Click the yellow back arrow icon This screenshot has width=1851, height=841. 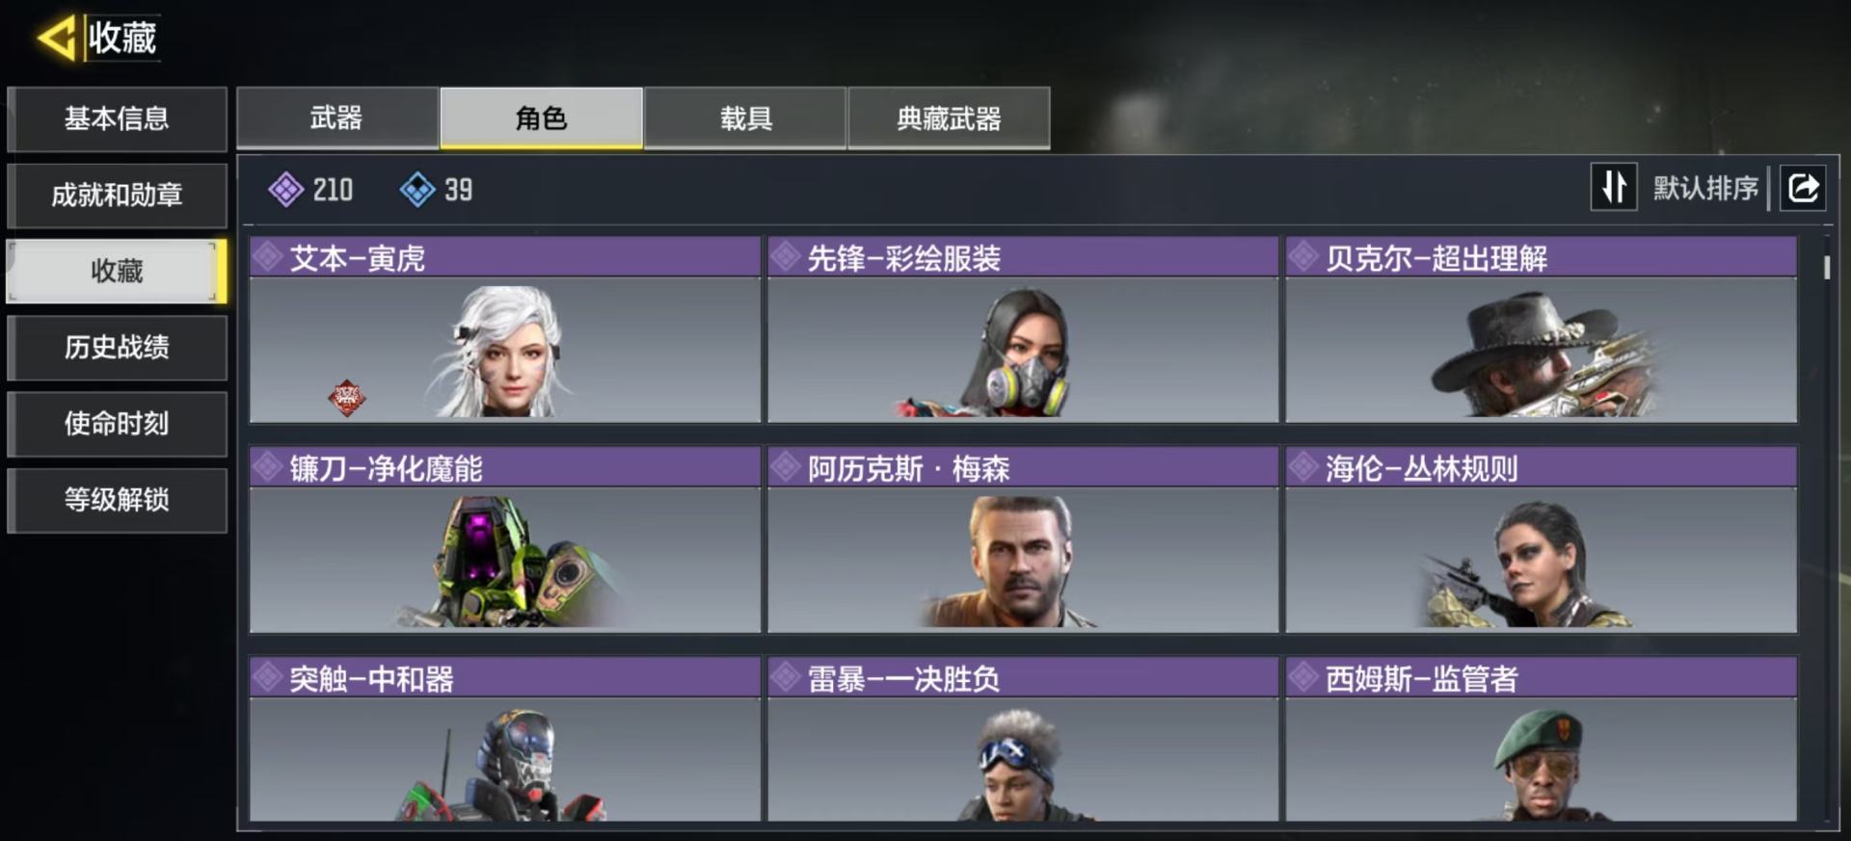coord(56,39)
